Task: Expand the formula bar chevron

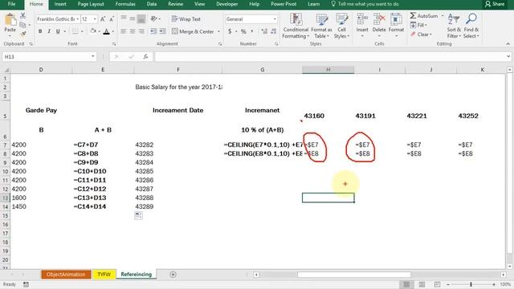Action: [x=508, y=57]
